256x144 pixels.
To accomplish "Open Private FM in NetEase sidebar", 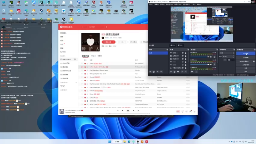I will (63, 52).
